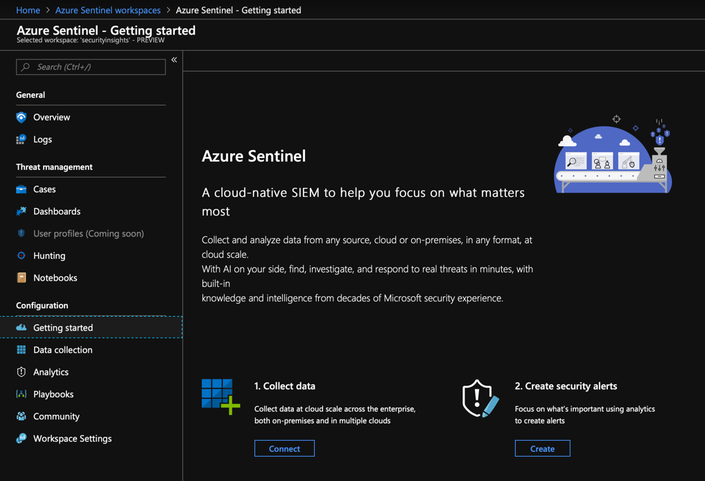The image size is (705, 481).
Task: Click the Hunting target icon
Action: [x=21, y=256]
